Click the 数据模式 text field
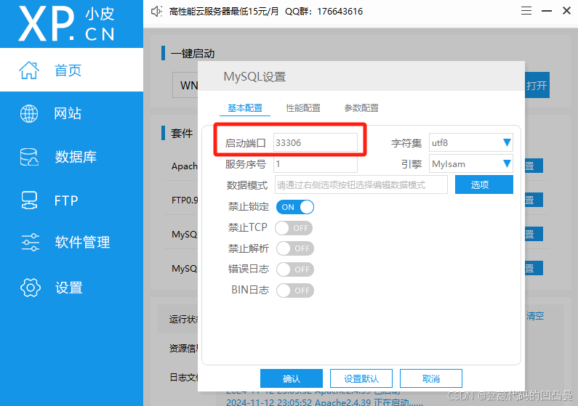The image size is (578, 406). coord(361,184)
